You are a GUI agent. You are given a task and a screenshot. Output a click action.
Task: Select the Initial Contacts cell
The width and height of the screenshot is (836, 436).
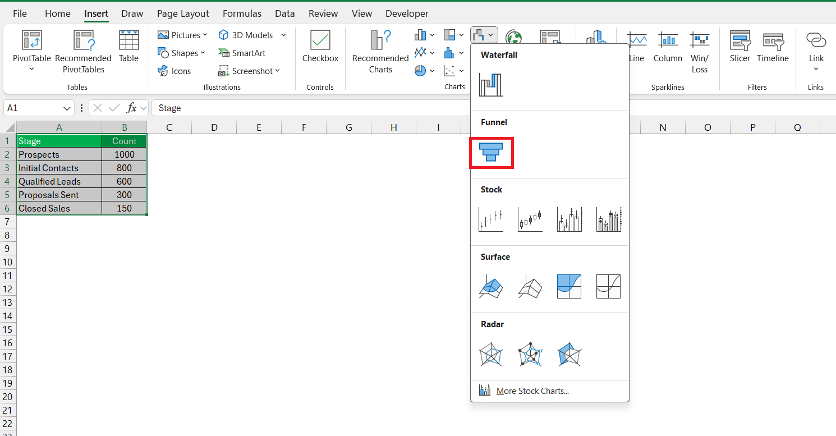tap(59, 168)
